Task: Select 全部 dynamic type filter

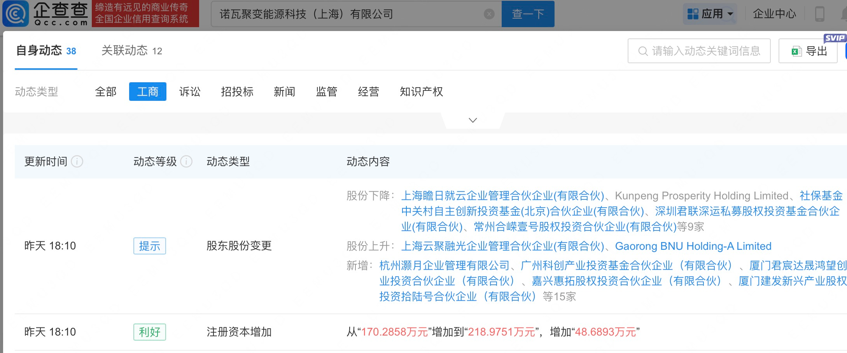Action: [x=106, y=92]
